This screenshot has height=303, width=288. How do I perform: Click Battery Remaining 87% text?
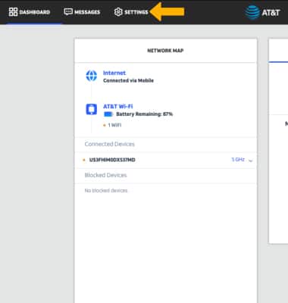coord(144,114)
